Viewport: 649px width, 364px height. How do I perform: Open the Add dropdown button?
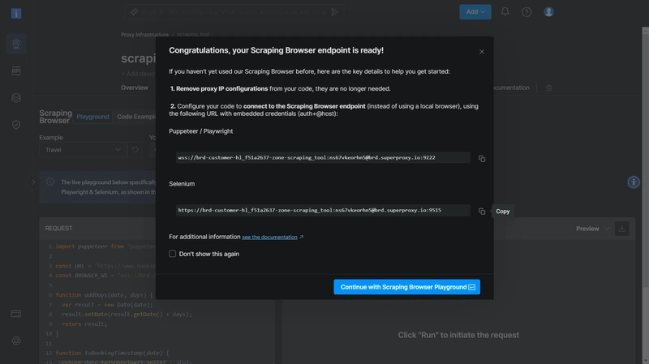(475, 12)
